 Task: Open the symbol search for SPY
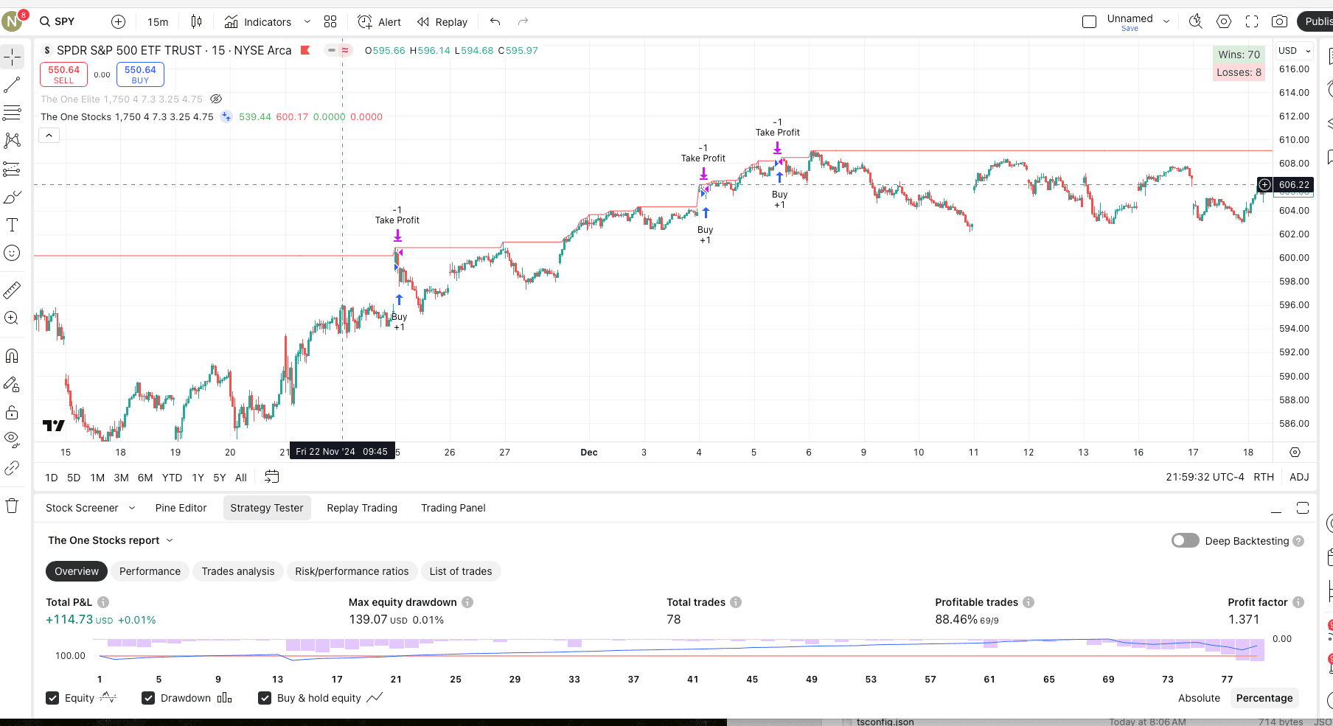[x=58, y=21]
